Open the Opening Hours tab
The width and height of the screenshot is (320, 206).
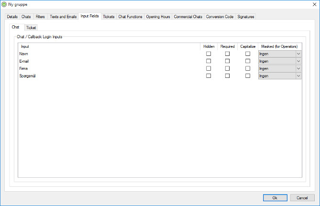(158, 17)
